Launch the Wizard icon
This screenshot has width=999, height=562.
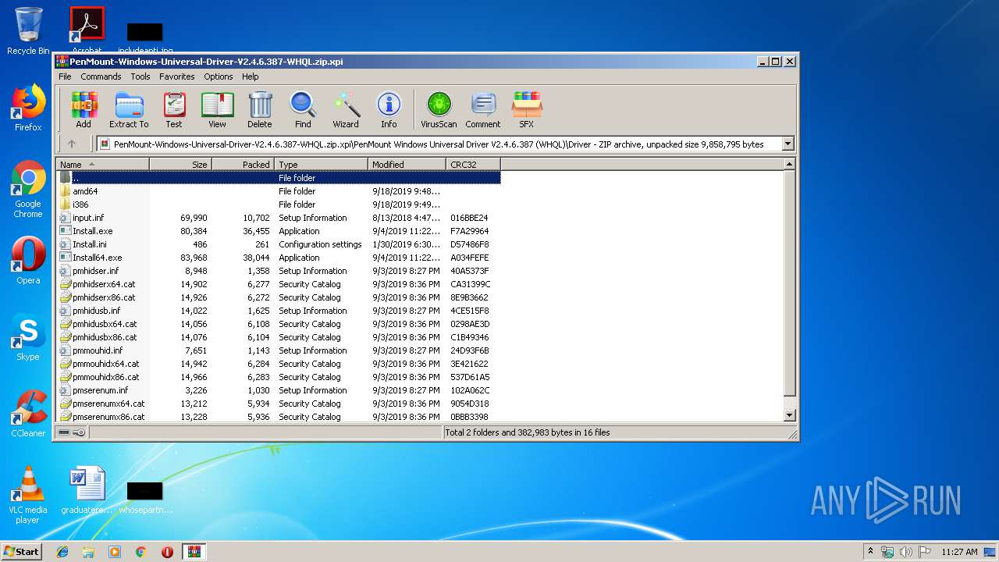click(346, 109)
